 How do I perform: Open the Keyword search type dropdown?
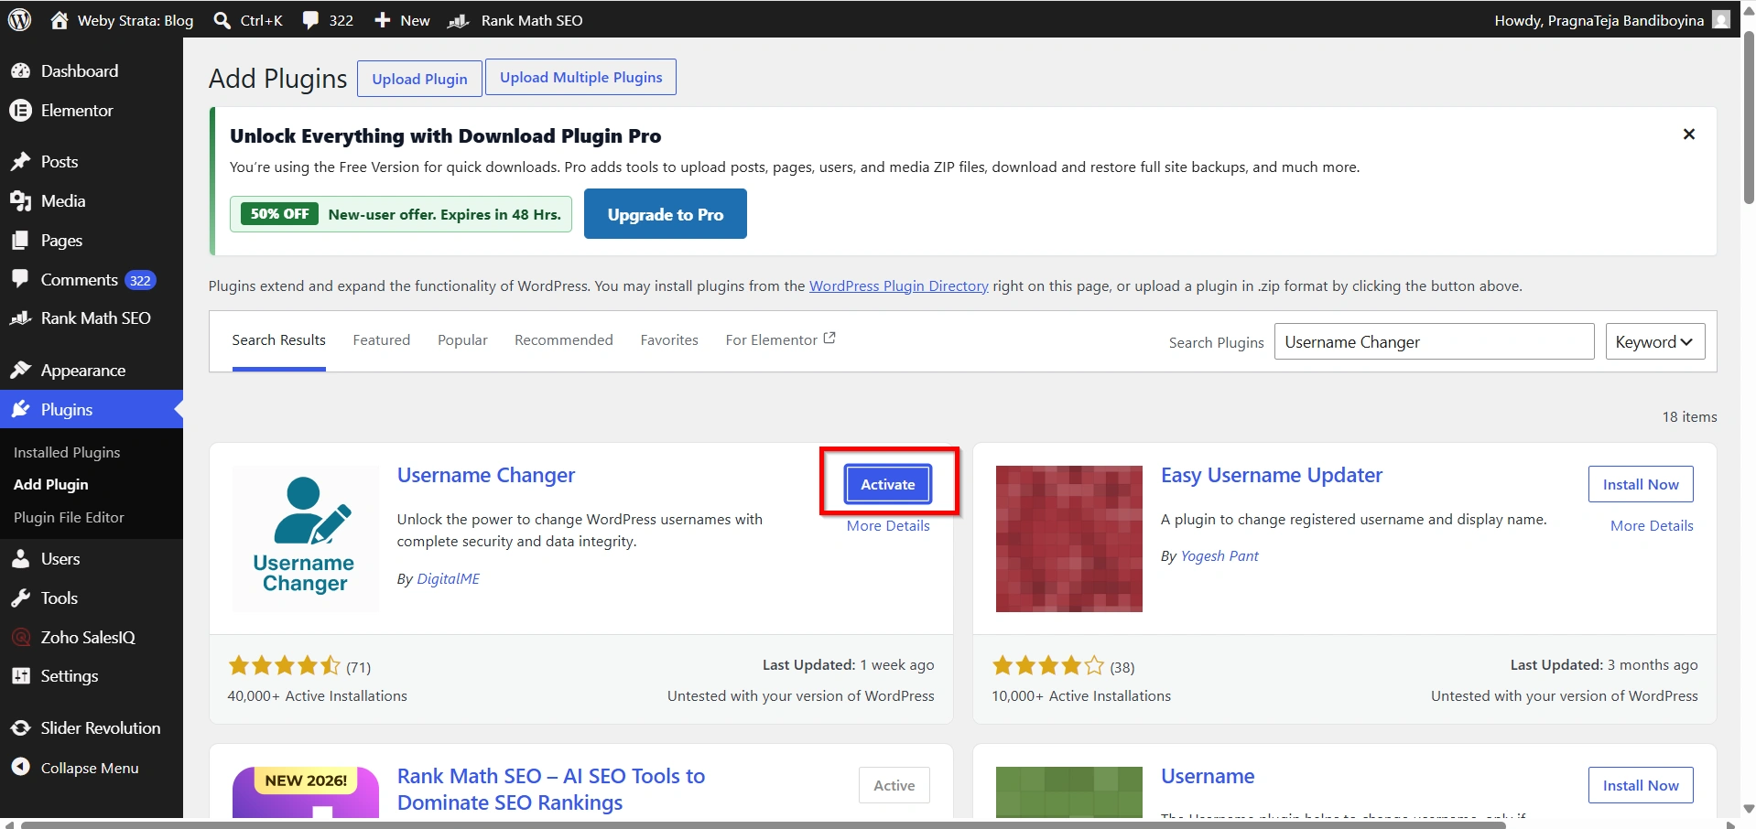[1654, 341]
